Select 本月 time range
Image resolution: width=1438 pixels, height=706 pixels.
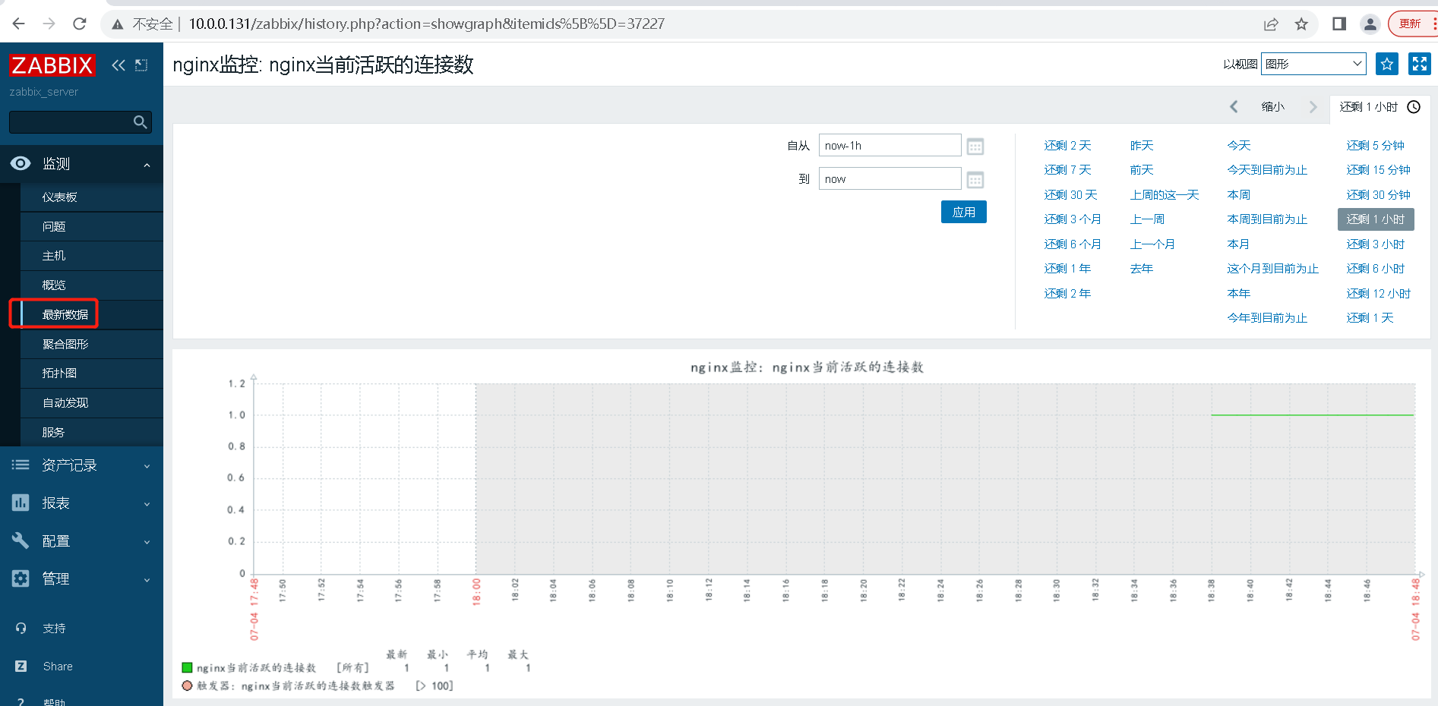tap(1238, 244)
